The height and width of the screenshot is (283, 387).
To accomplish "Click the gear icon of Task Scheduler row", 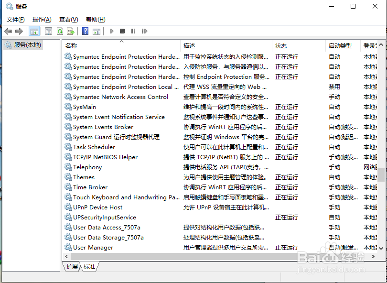I will point(68,147).
